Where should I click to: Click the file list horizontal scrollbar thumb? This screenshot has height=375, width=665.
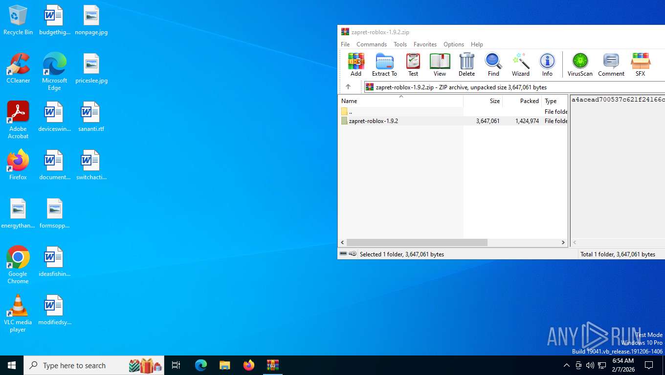coord(417,242)
